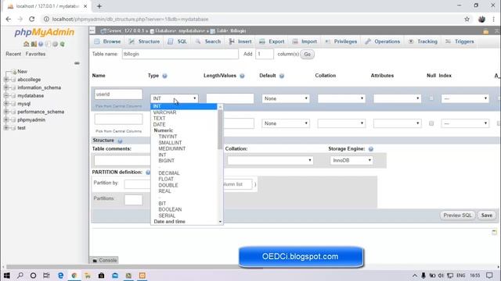Click the type list scroll down arrow
This screenshot has width=501, height=281.
(220, 222)
